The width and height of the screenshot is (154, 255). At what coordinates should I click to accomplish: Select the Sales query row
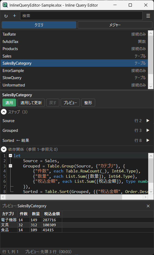pos(74,56)
